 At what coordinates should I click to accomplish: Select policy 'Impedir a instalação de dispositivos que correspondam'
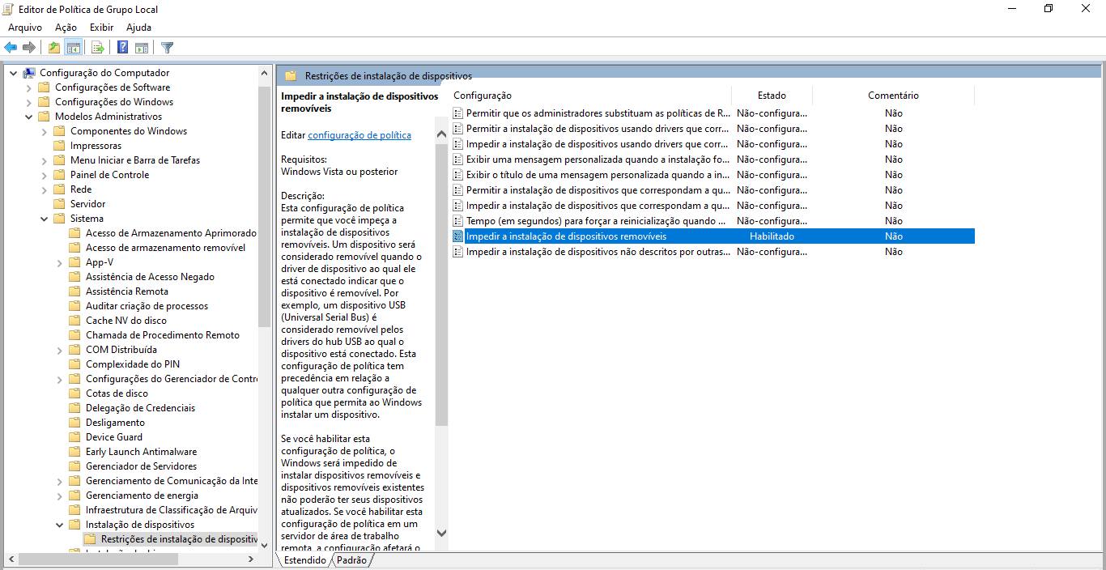click(x=598, y=206)
